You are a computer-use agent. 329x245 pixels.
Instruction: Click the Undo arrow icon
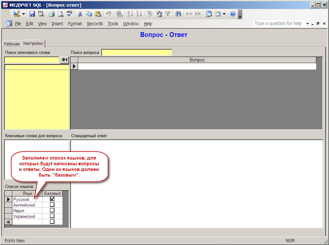pos(109,14)
